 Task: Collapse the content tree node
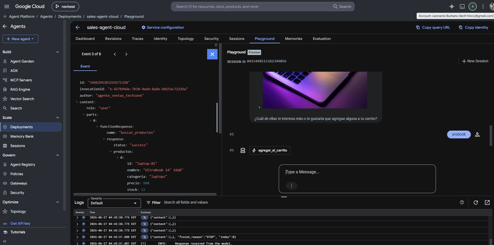77,102
